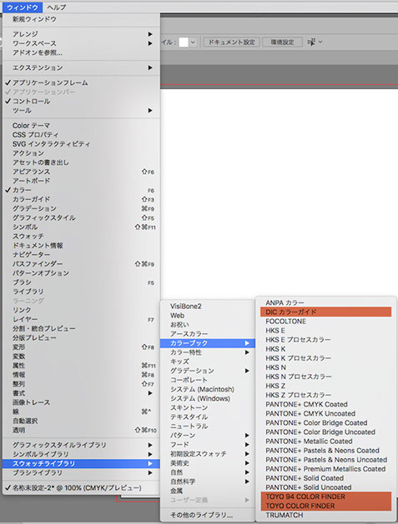
Task: Expand the ツール submenu
Action: [x=81, y=111]
